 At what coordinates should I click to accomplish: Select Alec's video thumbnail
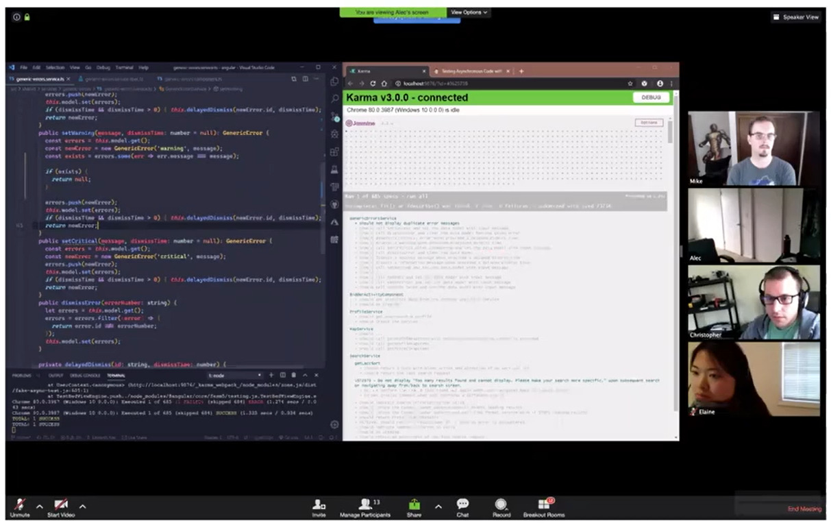[754, 226]
